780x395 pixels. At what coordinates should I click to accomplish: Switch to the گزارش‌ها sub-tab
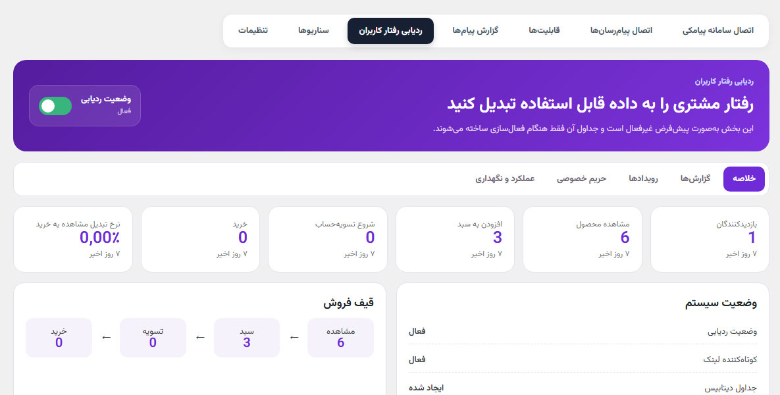coord(696,178)
